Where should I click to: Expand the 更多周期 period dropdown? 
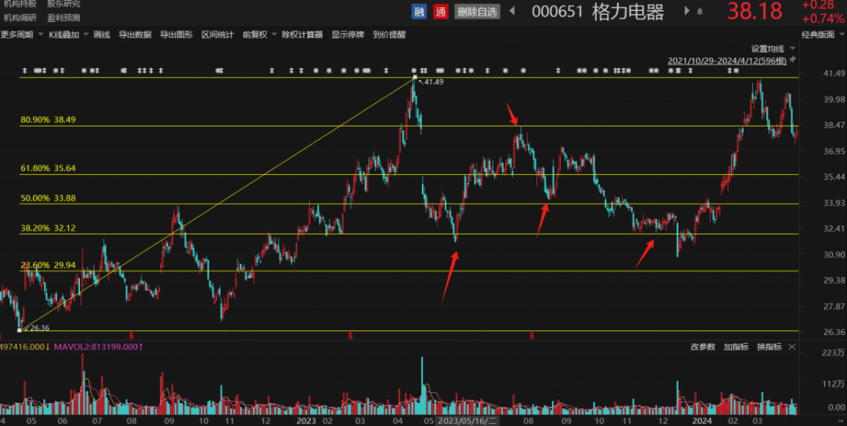20,35
